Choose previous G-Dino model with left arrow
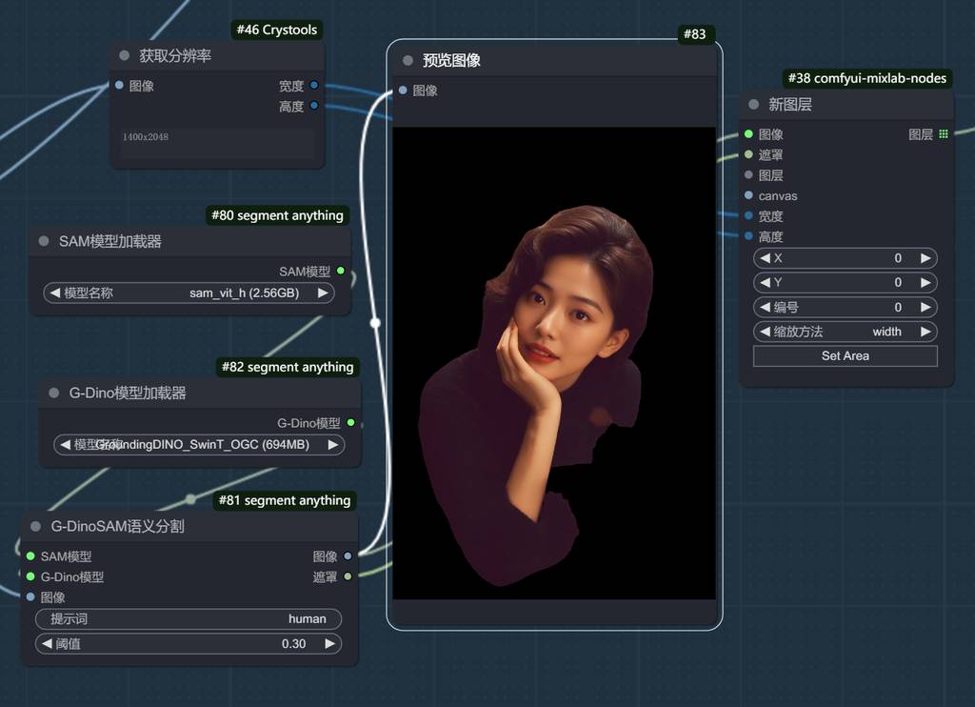The height and width of the screenshot is (707, 975). (65, 444)
